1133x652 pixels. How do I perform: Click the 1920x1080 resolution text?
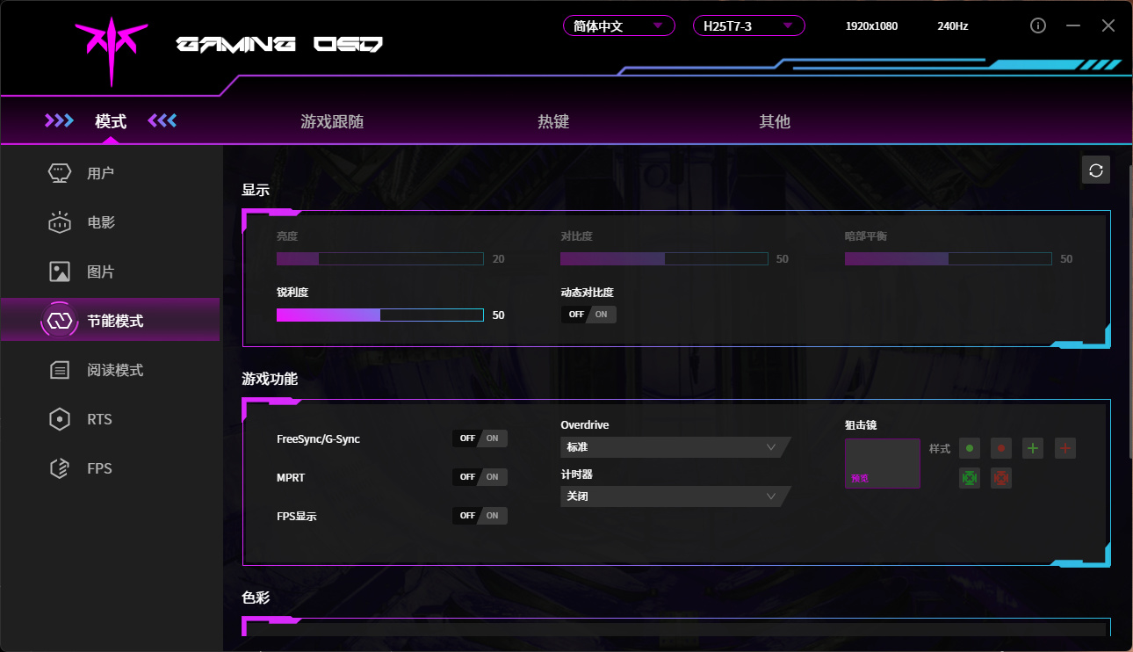click(871, 26)
